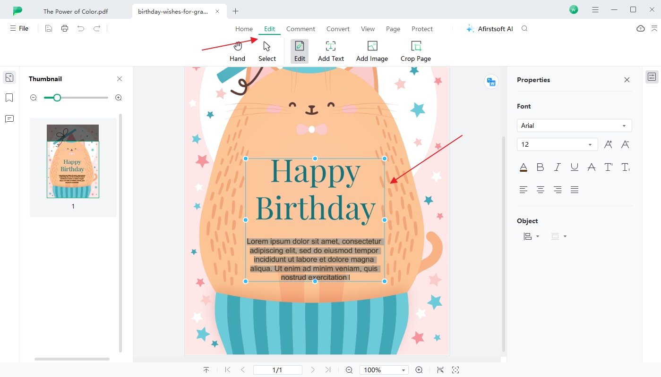Viewport: 661px width, 377px height.
Task: Zoom out the document
Action: tap(349, 370)
